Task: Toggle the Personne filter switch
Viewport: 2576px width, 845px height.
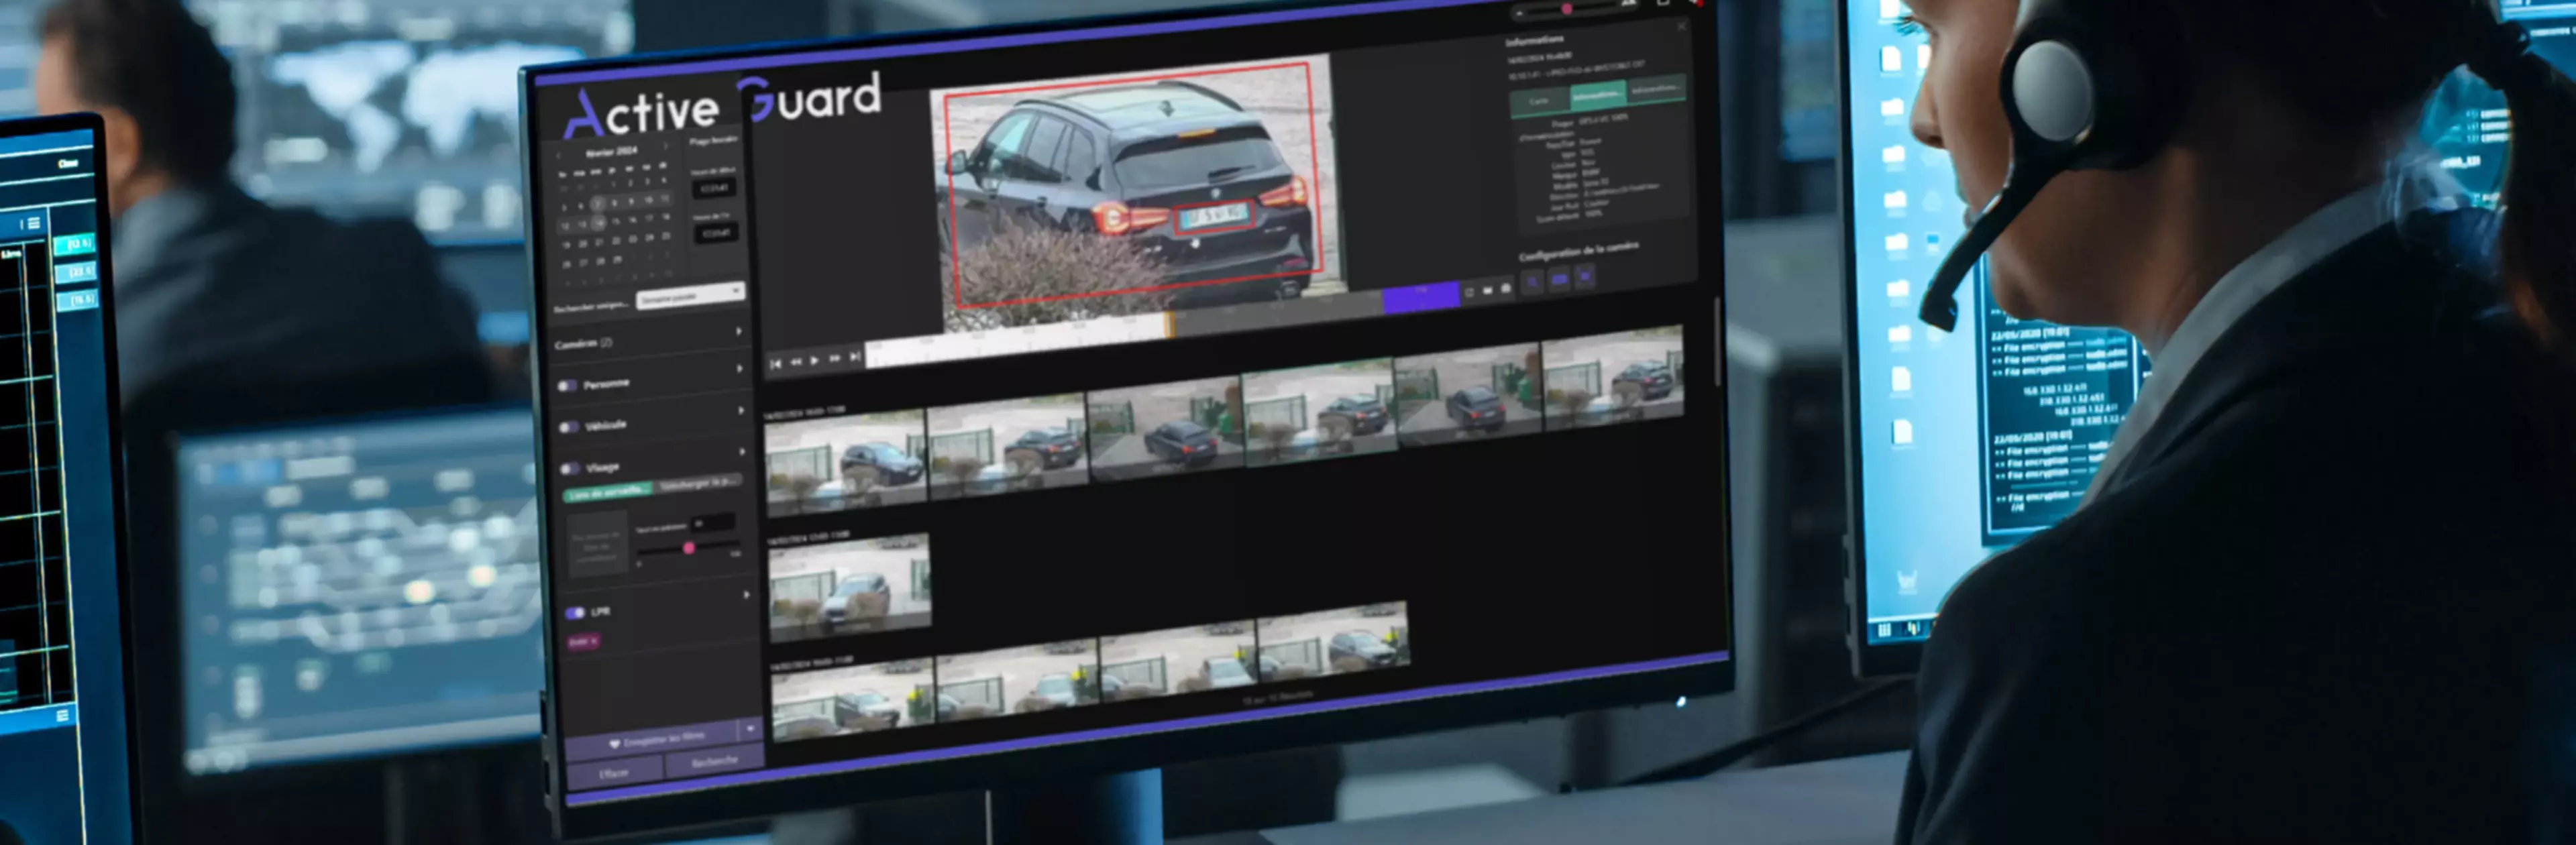Action: click(568, 386)
